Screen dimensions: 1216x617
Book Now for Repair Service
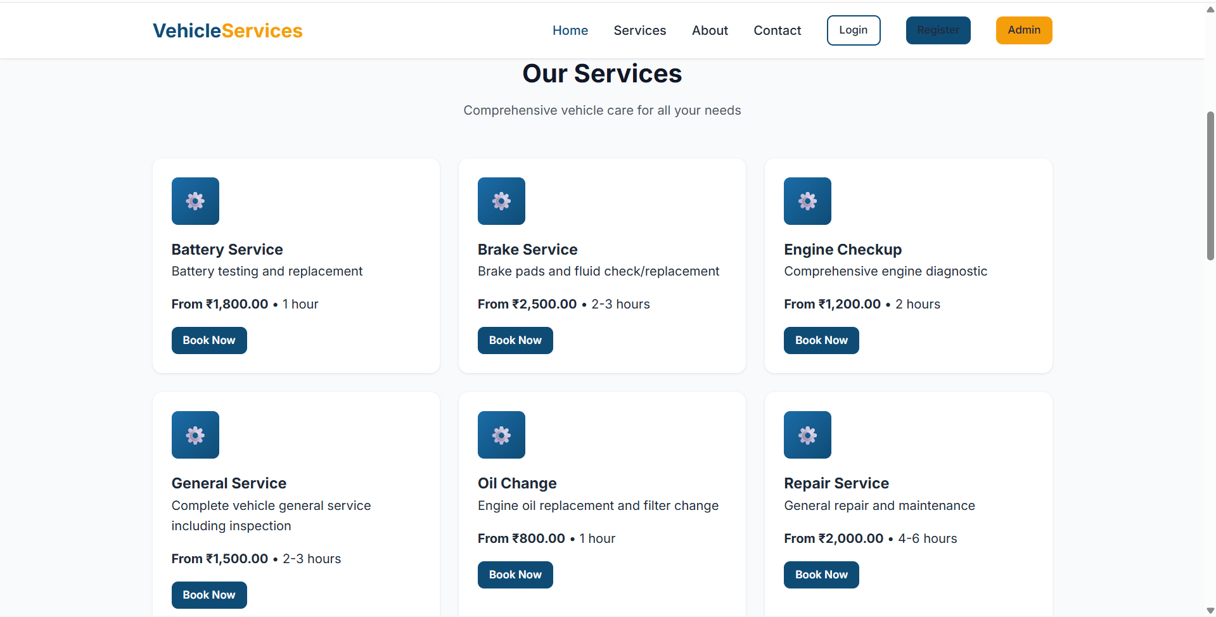click(x=821, y=575)
